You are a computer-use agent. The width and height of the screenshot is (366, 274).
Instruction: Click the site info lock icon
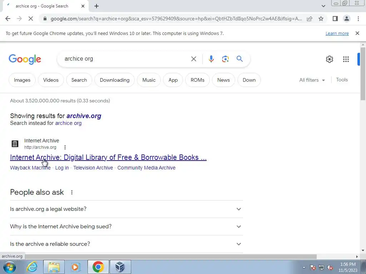pos(45,19)
